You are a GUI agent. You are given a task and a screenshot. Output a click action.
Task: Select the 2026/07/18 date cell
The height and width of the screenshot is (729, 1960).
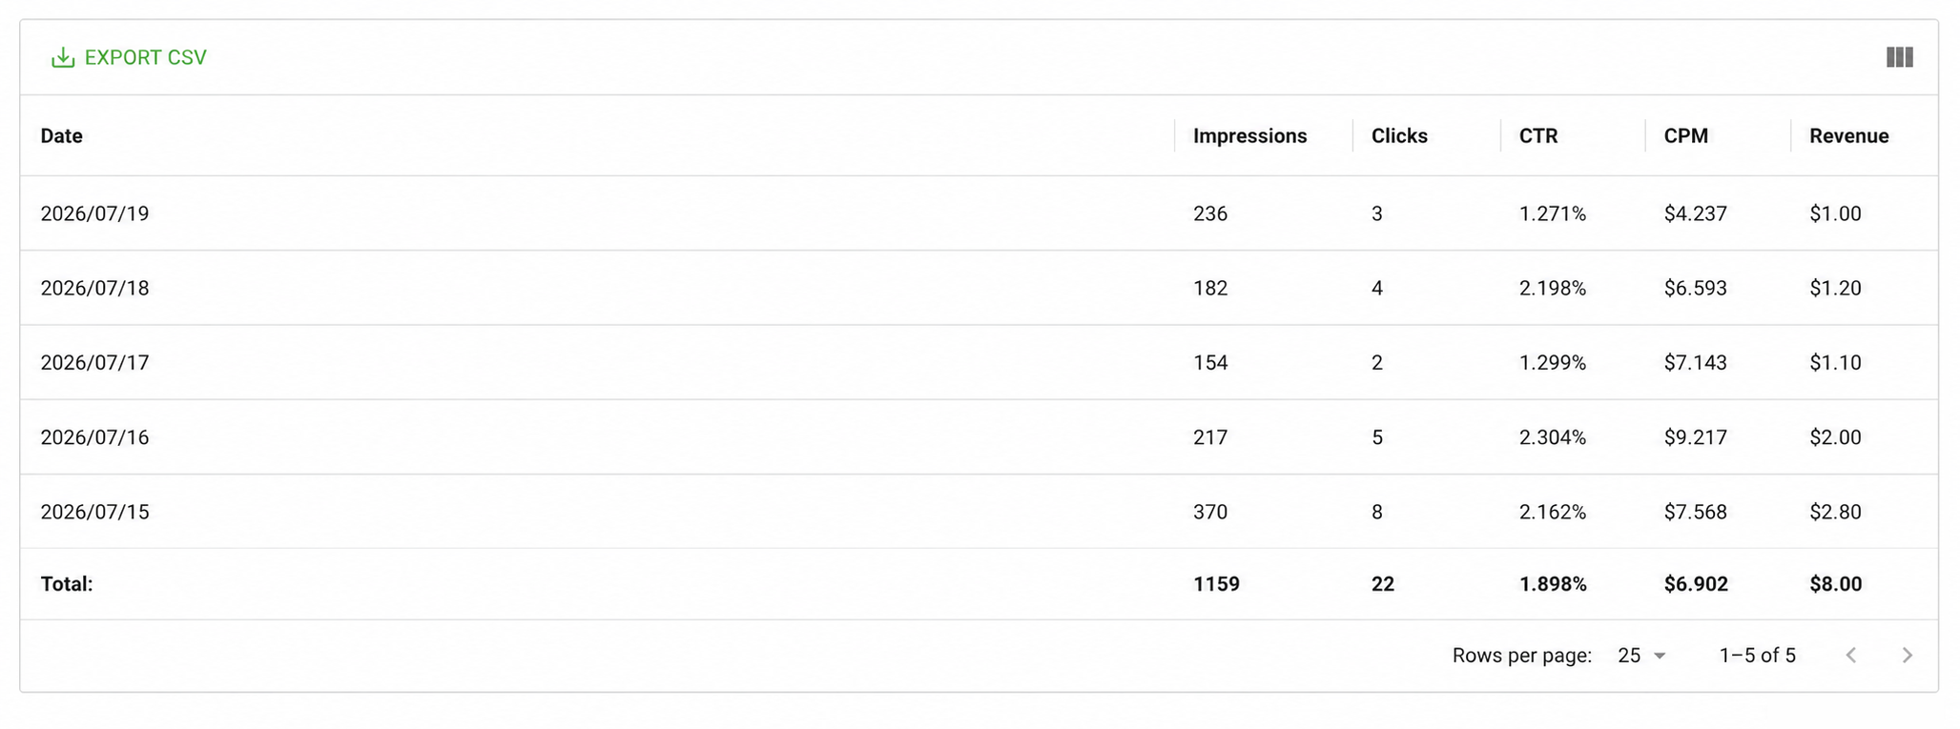pos(94,288)
